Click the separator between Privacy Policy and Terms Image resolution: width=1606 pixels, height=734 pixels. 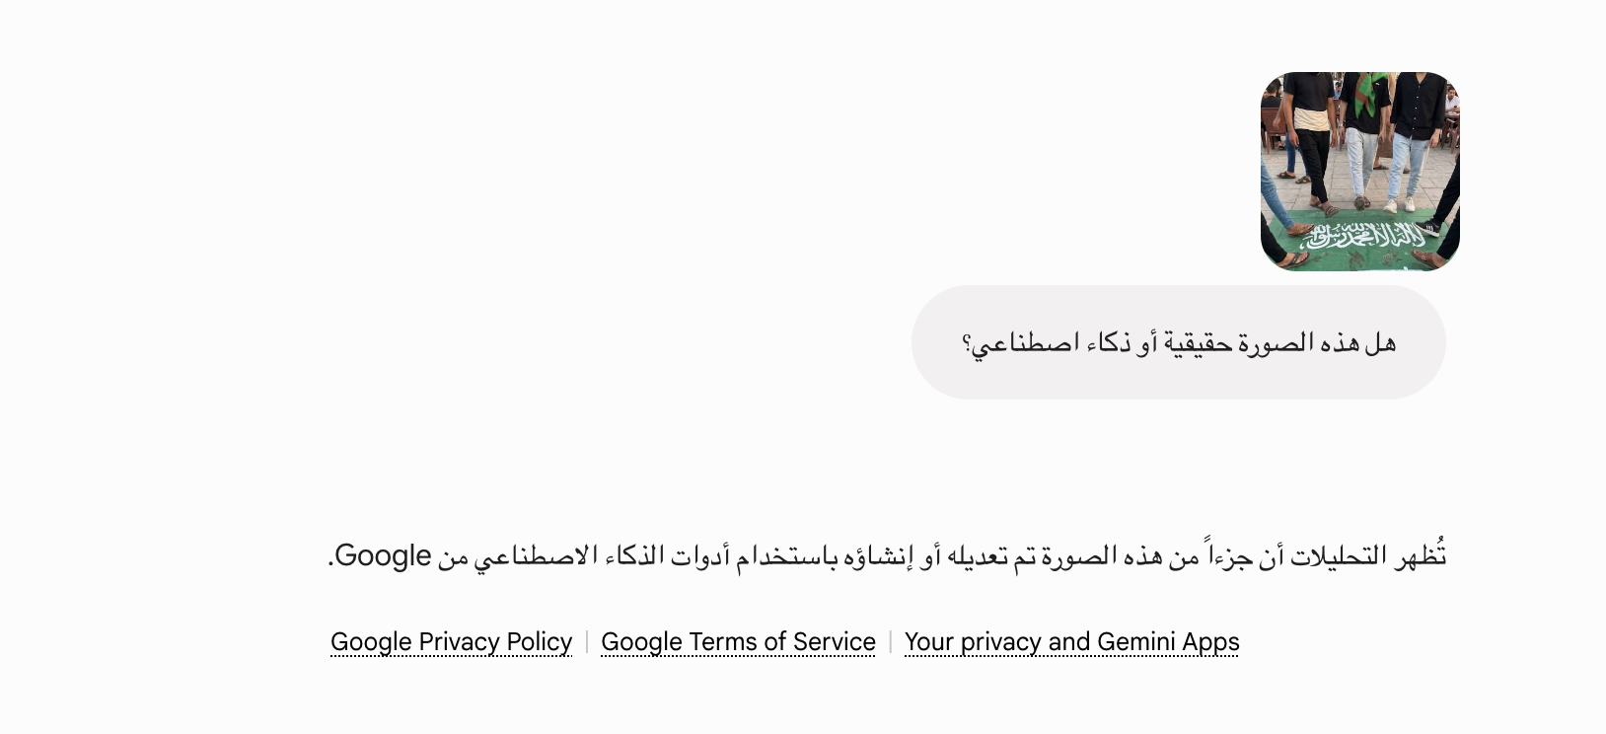(x=587, y=642)
